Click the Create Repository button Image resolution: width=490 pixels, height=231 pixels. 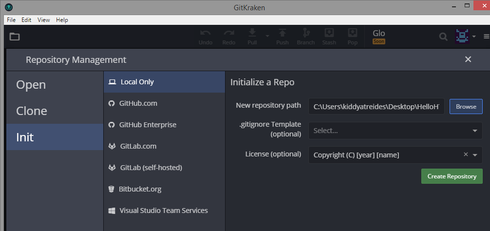452,176
